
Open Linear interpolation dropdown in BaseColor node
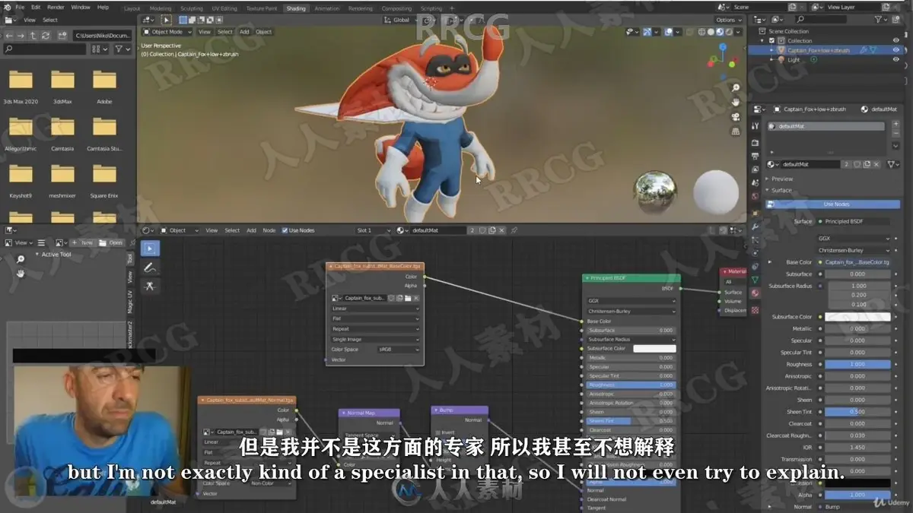pyautogui.click(x=376, y=309)
